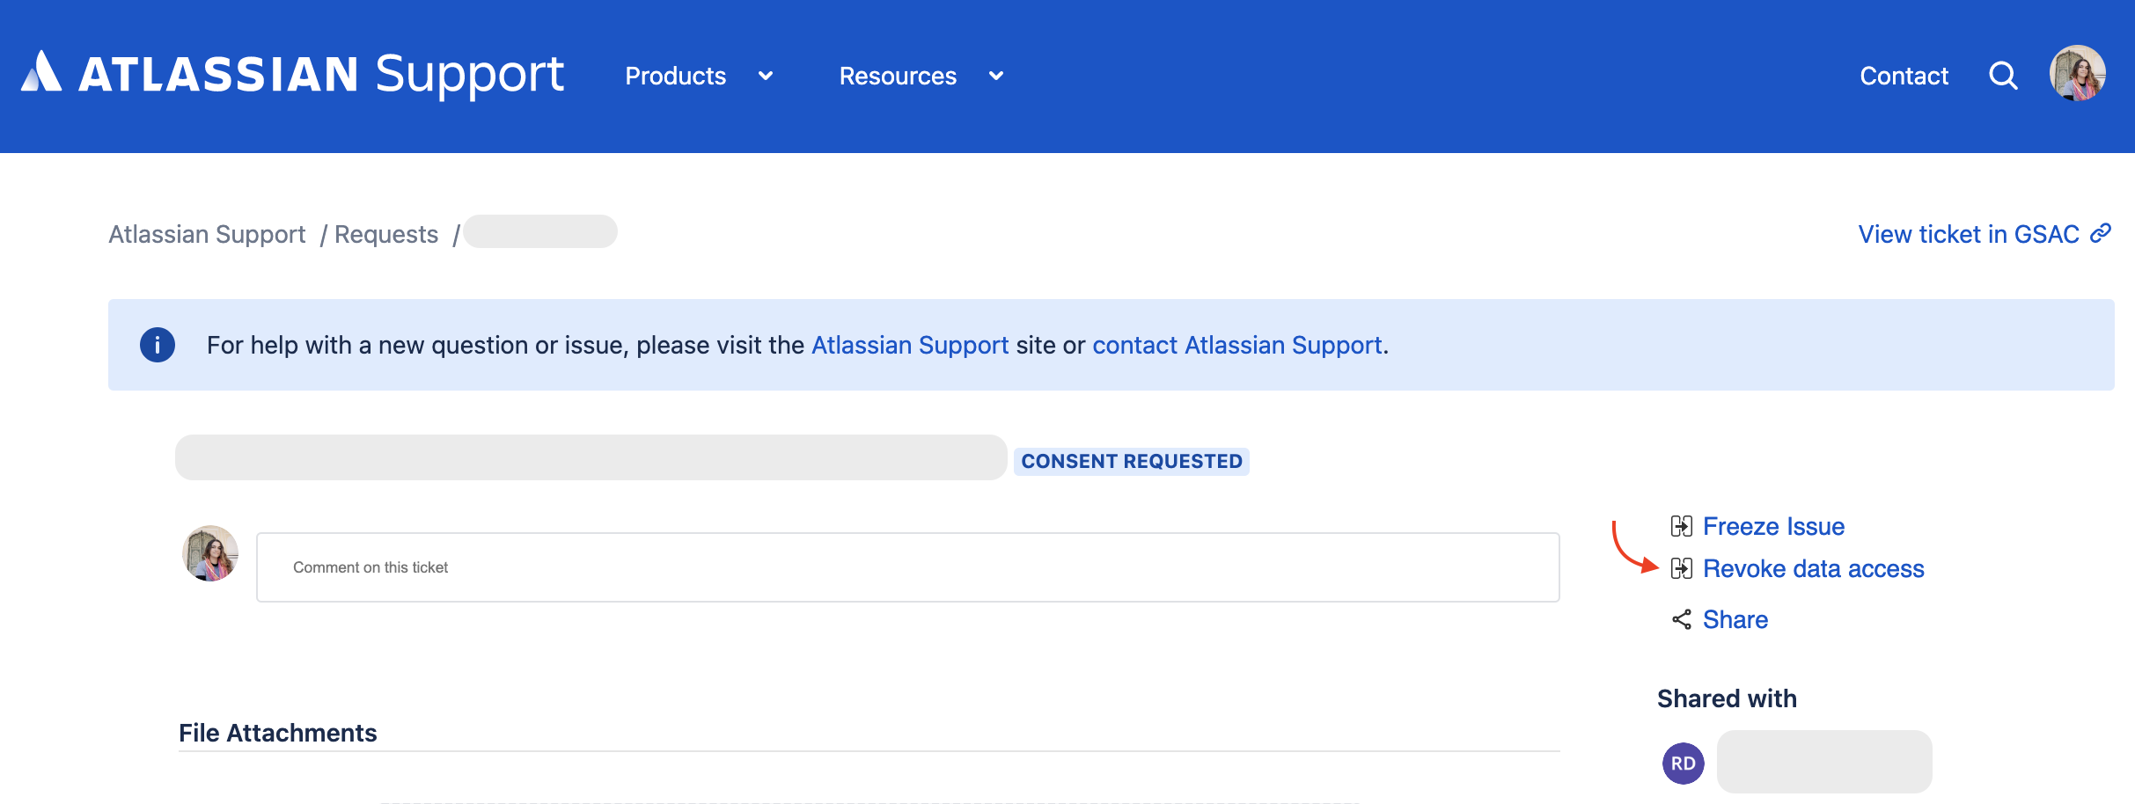Open View ticket in GSAC link
Viewport: 2135px width, 804px height.
pyautogui.click(x=1969, y=234)
